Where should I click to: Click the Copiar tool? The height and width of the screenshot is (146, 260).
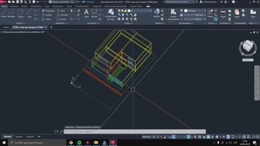click(47, 15)
